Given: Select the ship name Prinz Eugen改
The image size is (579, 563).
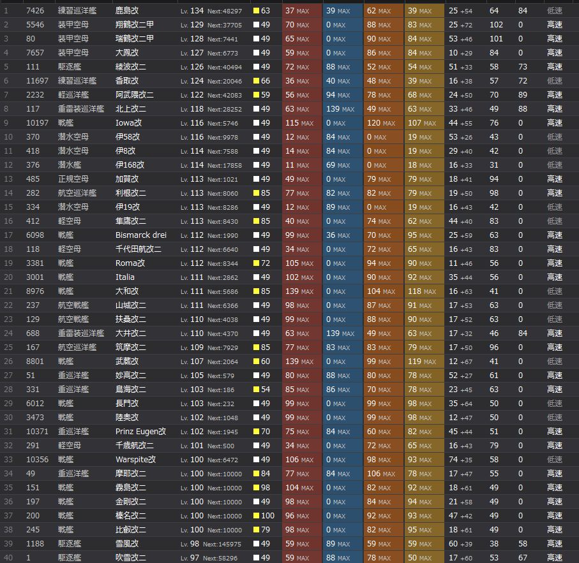Looking at the screenshot, I should 140,432.
